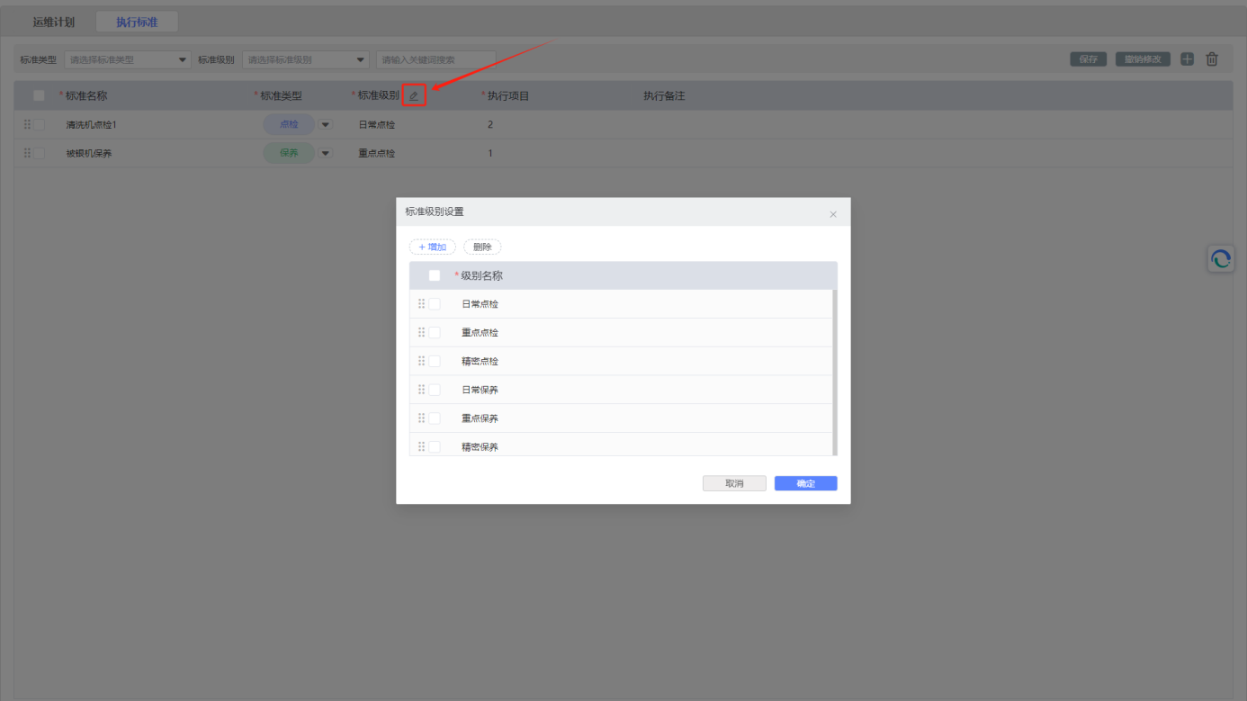Click the 增加 add button in dialog

[x=433, y=247]
